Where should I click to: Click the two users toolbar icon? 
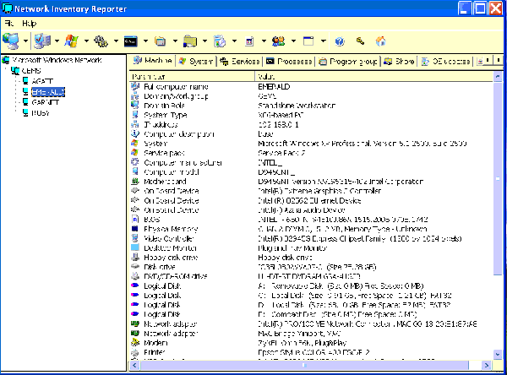(x=279, y=40)
